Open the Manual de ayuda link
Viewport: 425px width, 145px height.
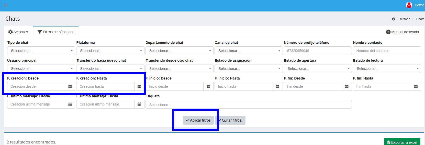coord(402,32)
